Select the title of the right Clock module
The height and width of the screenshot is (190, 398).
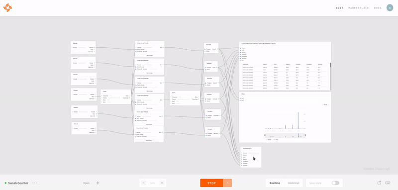click(174, 93)
